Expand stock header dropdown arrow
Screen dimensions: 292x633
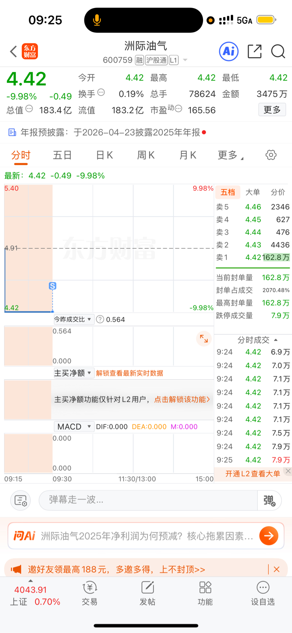185,60
